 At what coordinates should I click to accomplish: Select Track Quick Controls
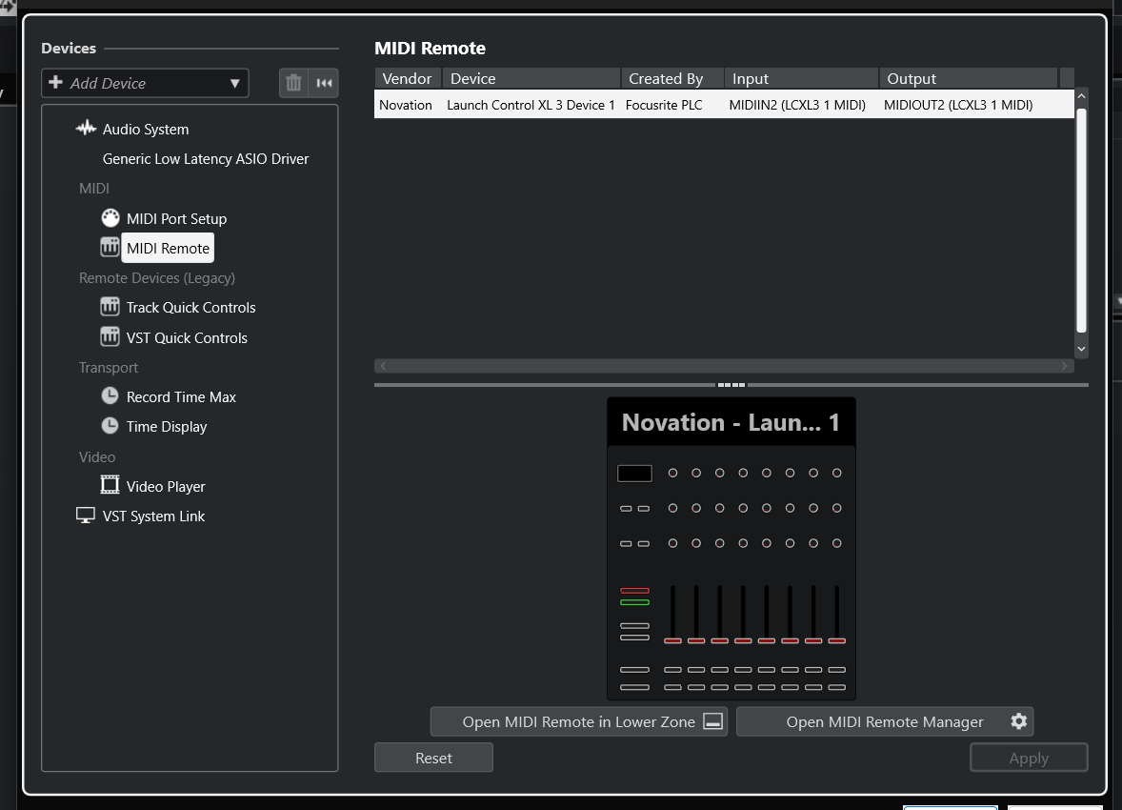click(190, 307)
